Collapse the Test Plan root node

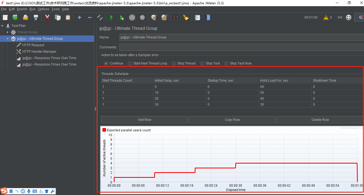pos(2,26)
